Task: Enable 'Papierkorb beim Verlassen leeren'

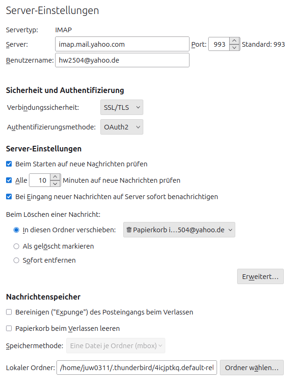Action: point(9,329)
